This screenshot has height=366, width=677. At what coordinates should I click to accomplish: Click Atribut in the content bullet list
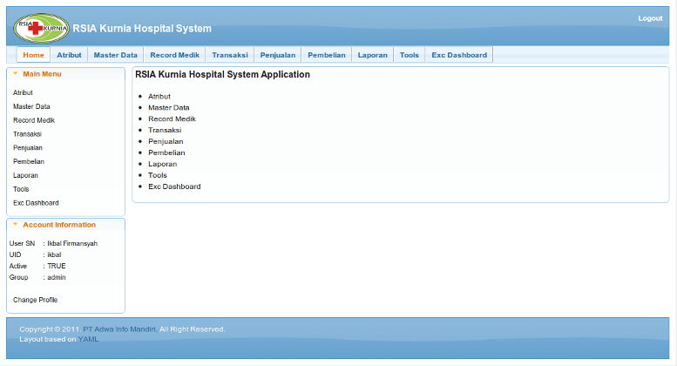[159, 96]
